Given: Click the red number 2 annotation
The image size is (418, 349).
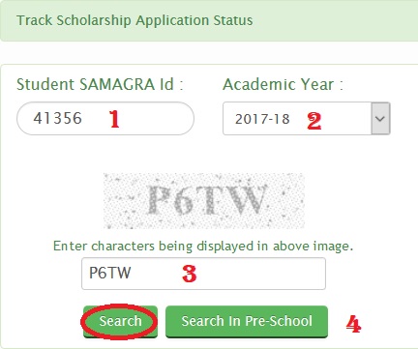Looking at the screenshot, I should [x=313, y=121].
